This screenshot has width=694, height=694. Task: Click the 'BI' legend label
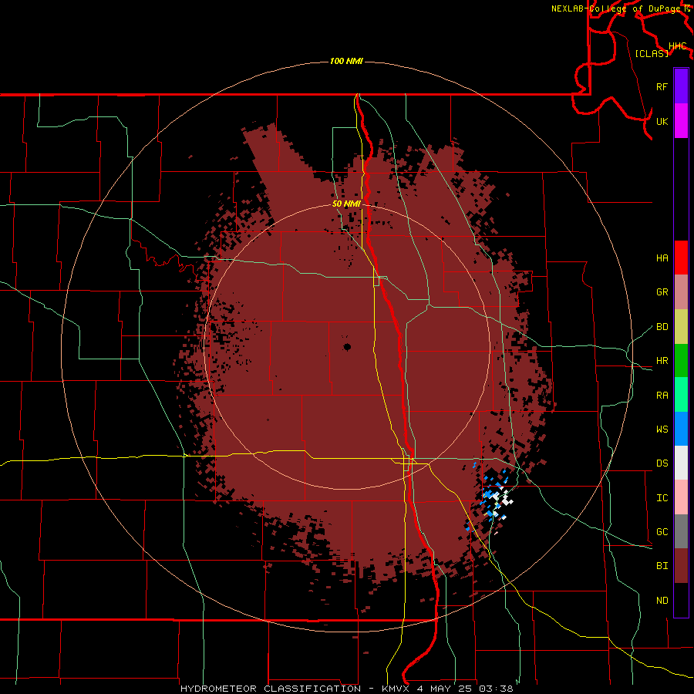tap(662, 566)
